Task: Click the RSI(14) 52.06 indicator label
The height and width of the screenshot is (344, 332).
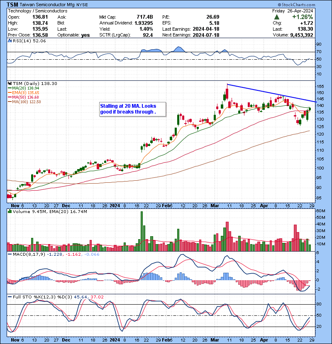Action: [29, 41]
